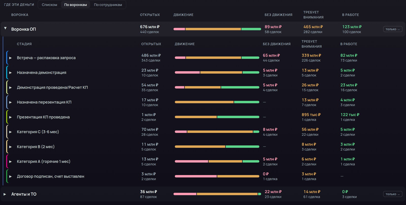This screenshot has width=406, height=205.
Task: Click the «123 млн ₽» in-work value
Action: pyautogui.click(x=352, y=27)
